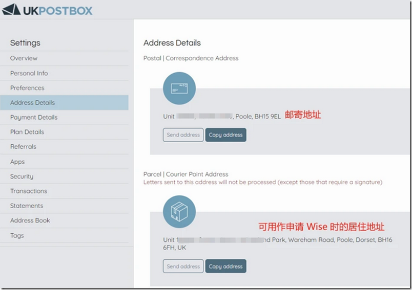
Task: Send the postal correspondence address
Action: tap(183, 135)
